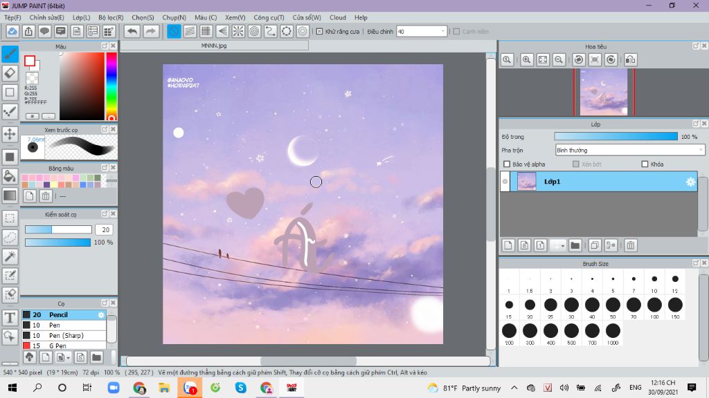Select the G Pen brush

(x=64, y=345)
